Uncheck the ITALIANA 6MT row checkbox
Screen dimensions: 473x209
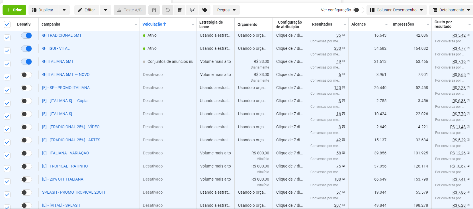[x=7, y=64]
